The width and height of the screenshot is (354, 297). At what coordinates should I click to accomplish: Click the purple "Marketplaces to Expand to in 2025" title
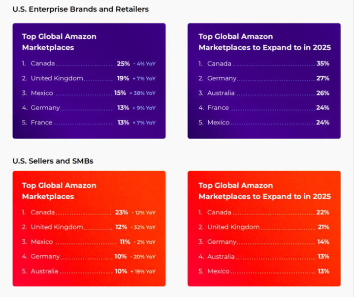(x=264, y=48)
